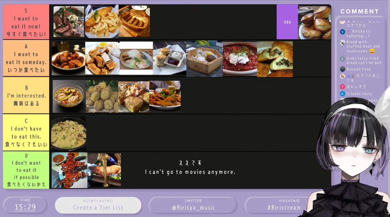Click the purple SSS tier tile
This screenshot has height=217, width=390.
tap(287, 22)
